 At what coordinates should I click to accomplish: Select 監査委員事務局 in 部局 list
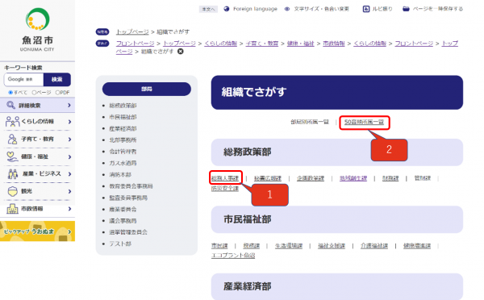click(x=128, y=198)
